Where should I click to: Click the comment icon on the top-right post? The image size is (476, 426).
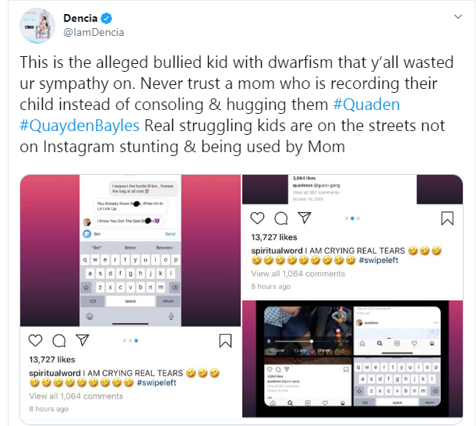(281, 218)
